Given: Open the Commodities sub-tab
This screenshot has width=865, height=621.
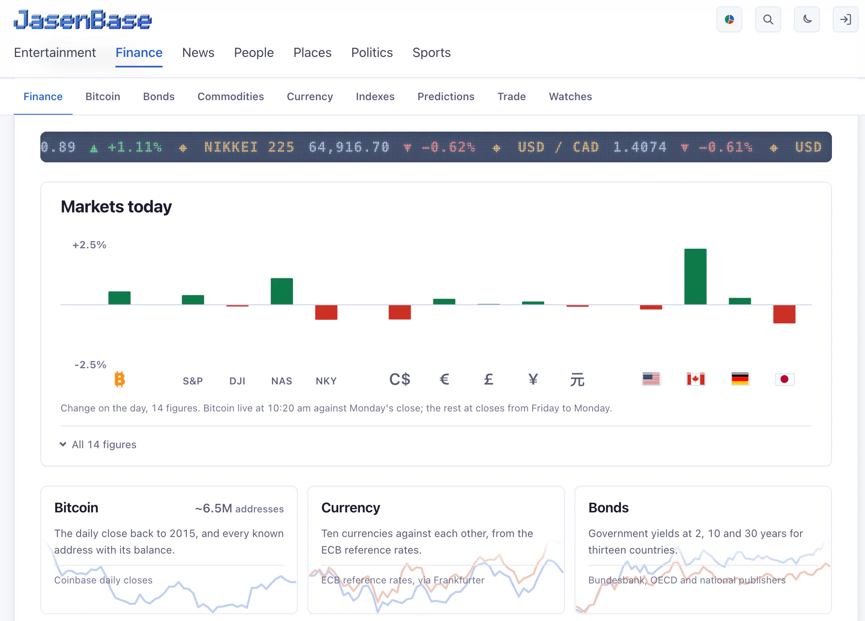Looking at the screenshot, I should coord(231,97).
